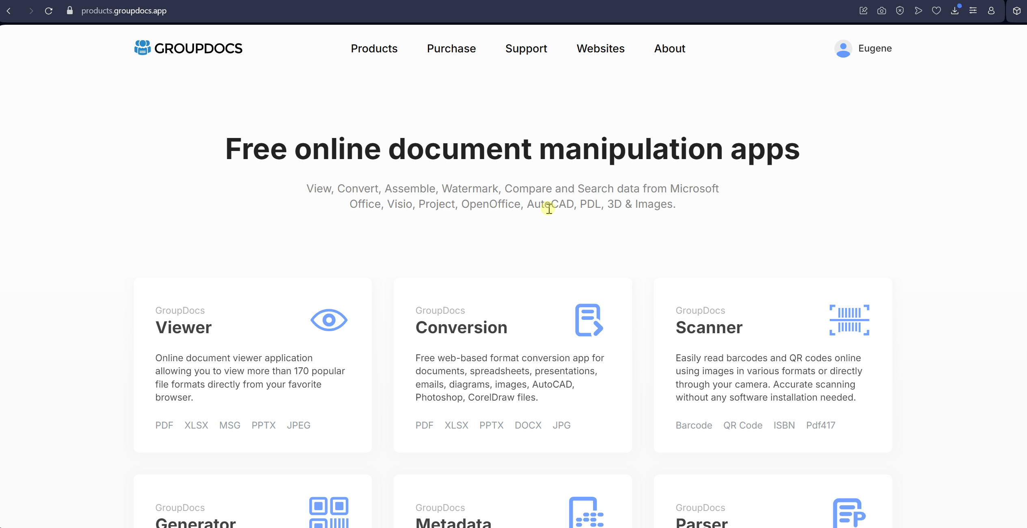Open the Viewer app title
1027x528 pixels.
(x=183, y=328)
